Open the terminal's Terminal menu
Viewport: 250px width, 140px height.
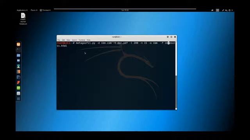click(82, 40)
